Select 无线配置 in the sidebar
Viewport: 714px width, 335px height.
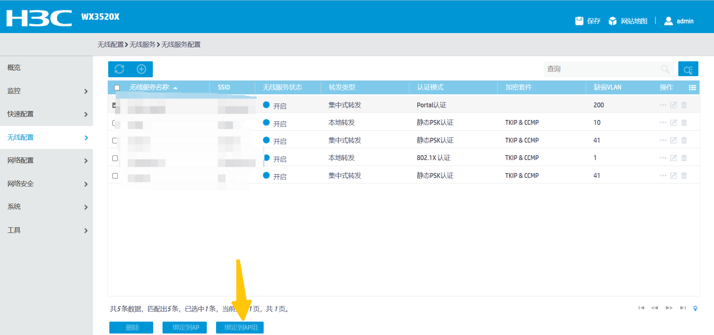(46, 137)
